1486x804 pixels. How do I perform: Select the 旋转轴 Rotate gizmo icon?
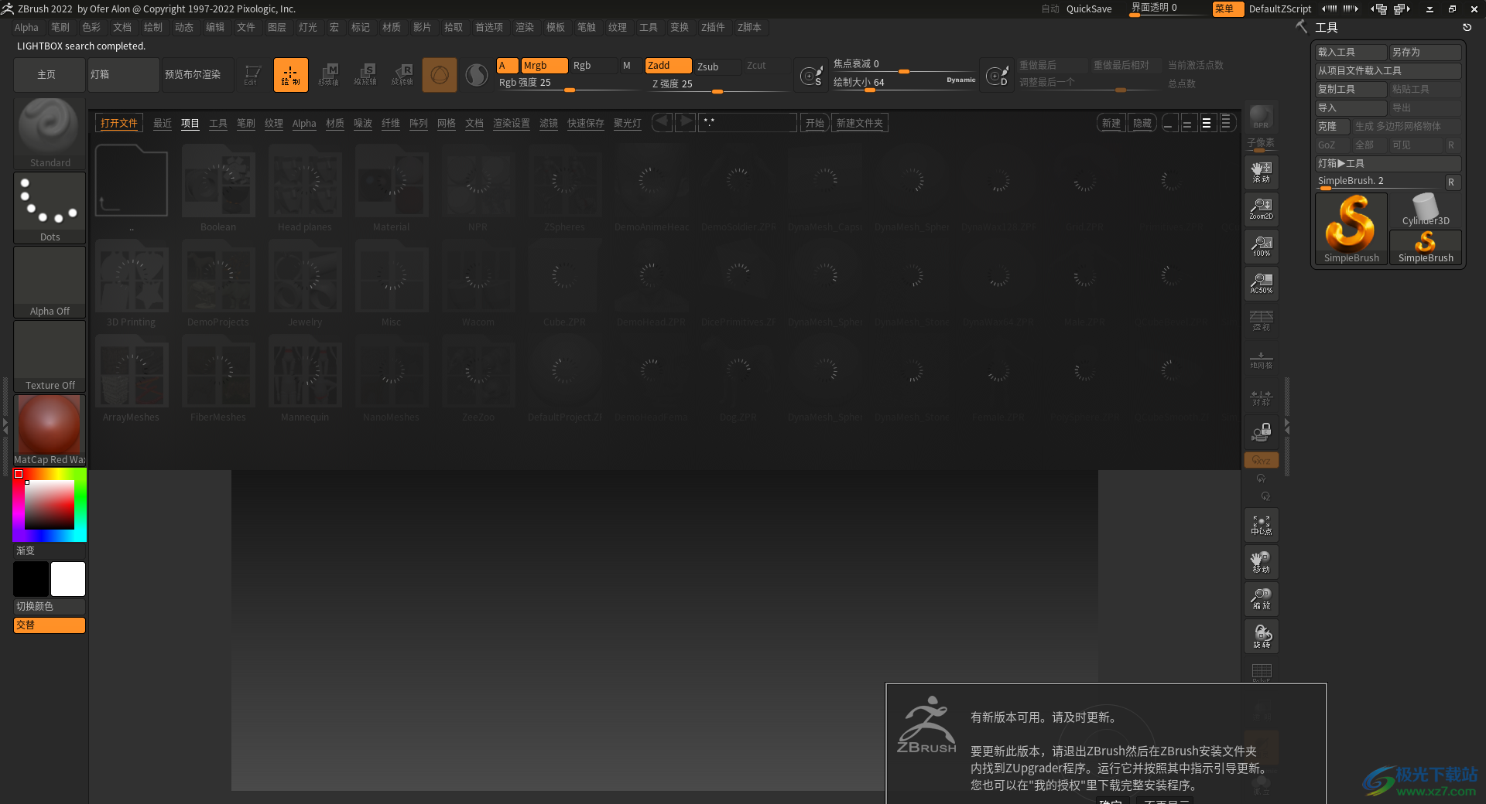click(402, 75)
